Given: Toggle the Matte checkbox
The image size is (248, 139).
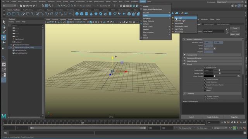Looking at the screenshot, I should coord(205,90).
